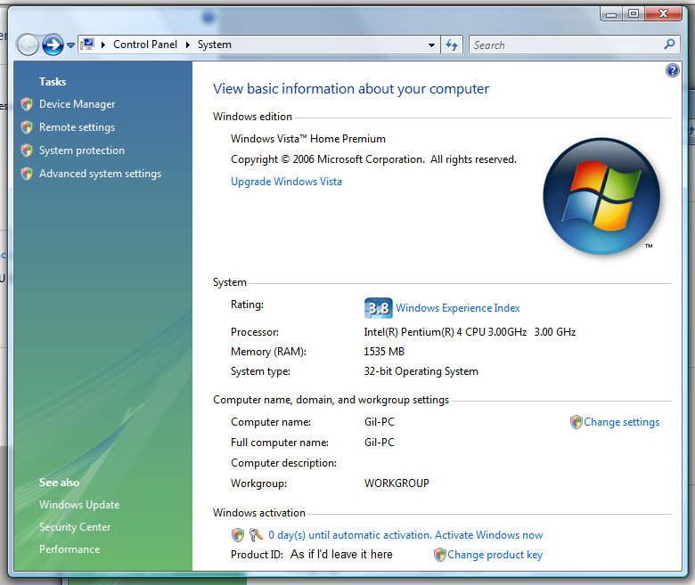Open Device Manager task link

(78, 104)
